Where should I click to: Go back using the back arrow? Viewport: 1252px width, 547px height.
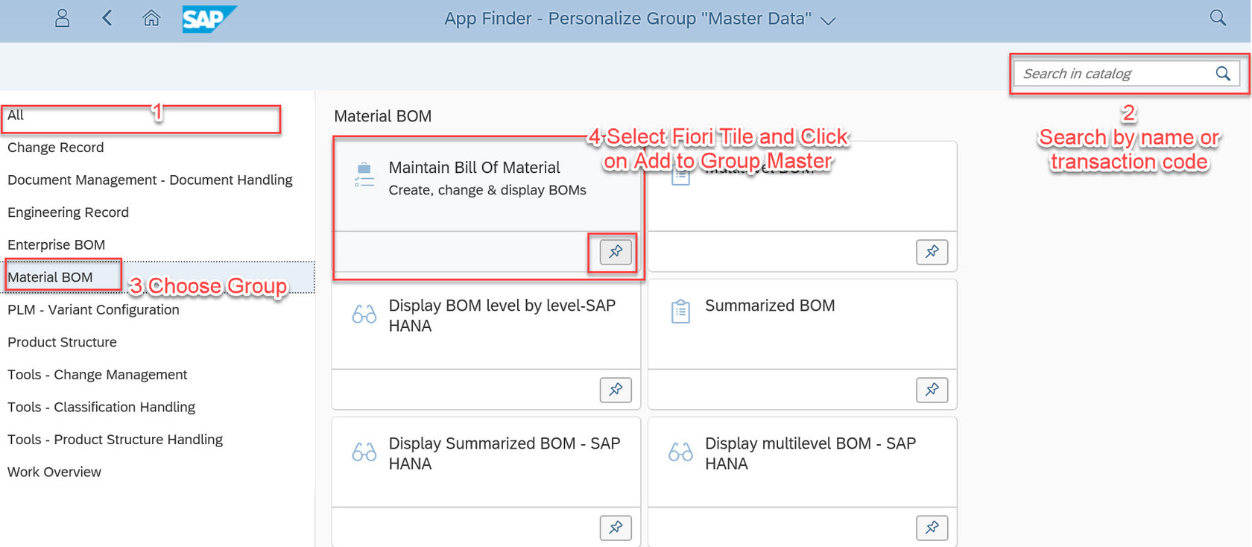pyautogui.click(x=107, y=18)
